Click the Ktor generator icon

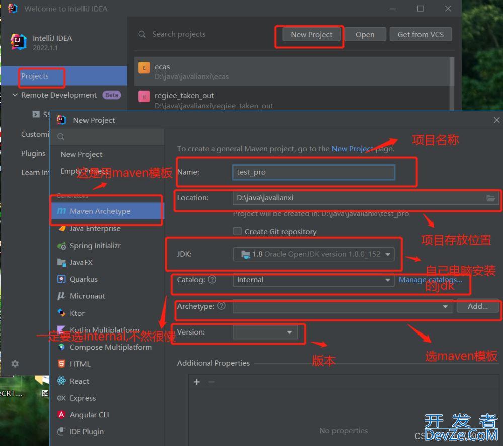pos(61,313)
